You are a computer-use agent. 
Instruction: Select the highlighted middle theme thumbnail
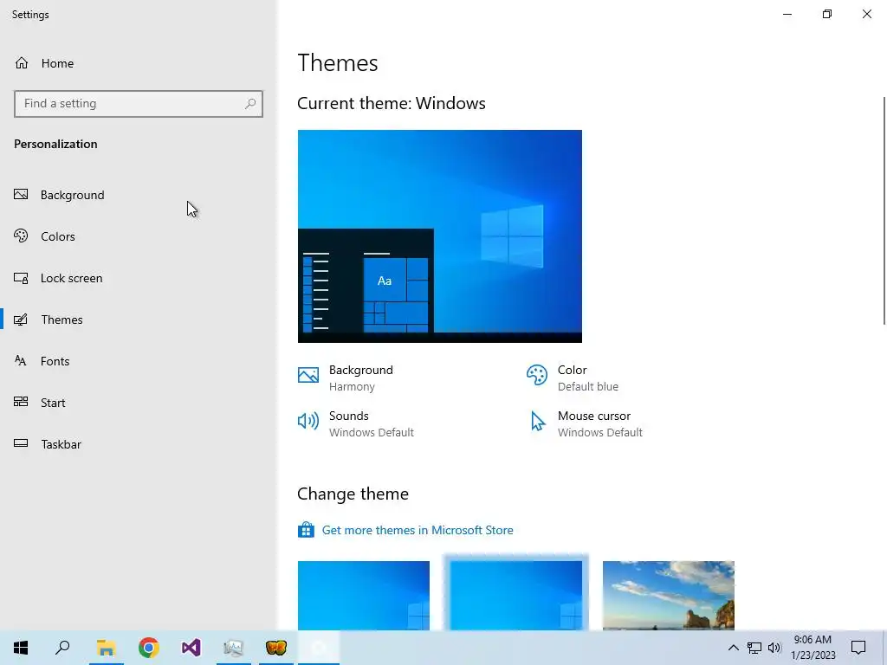coord(516,596)
